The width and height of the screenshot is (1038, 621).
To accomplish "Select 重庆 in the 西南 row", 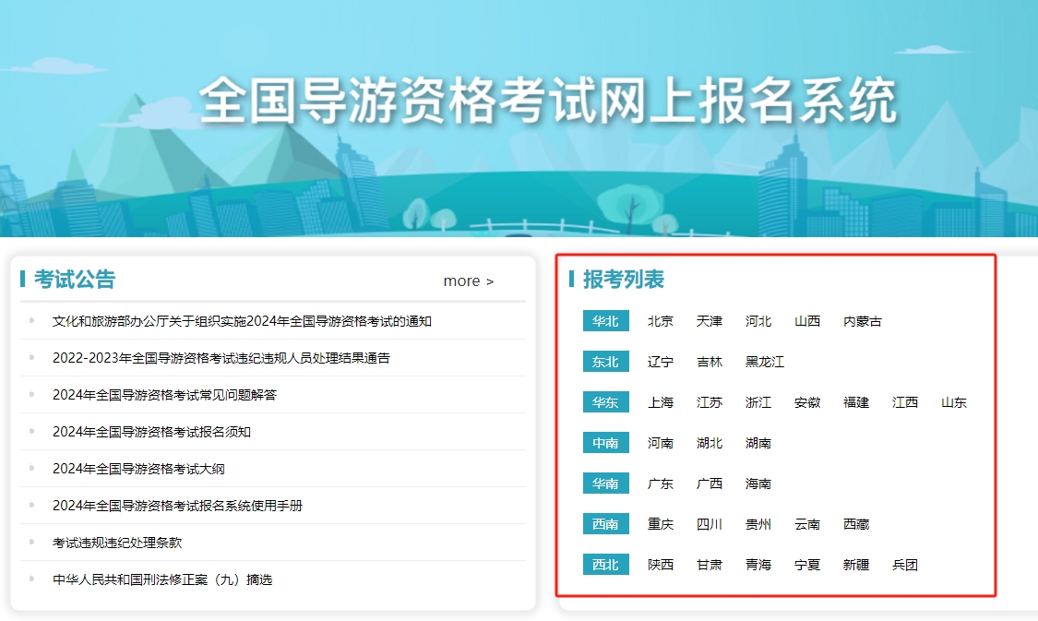I will 661,524.
